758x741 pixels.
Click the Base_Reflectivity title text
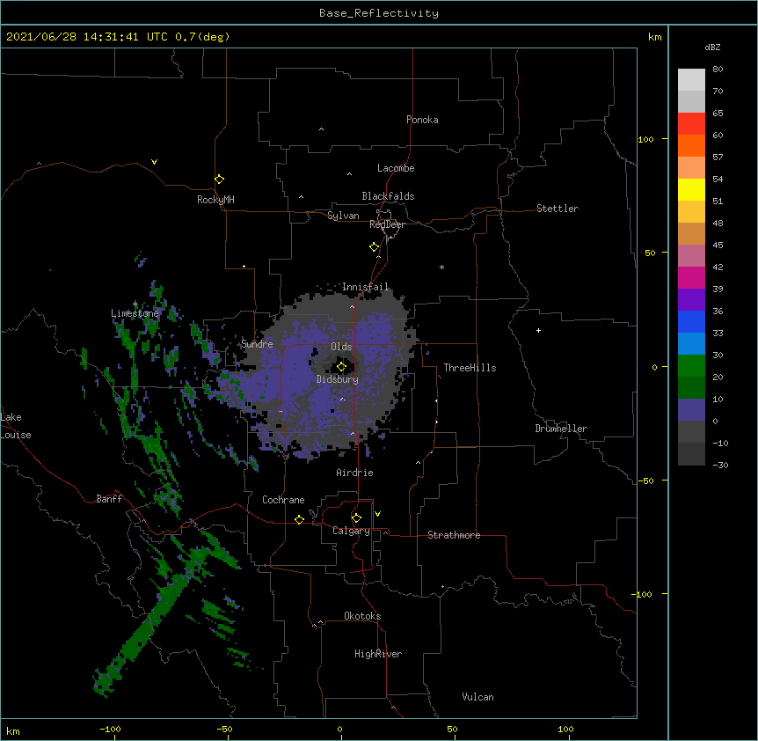click(x=379, y=13)
